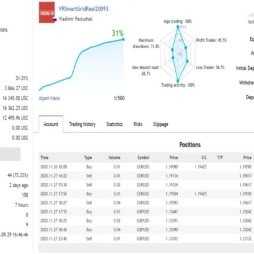Click the Volume column header

pos(114,157)
